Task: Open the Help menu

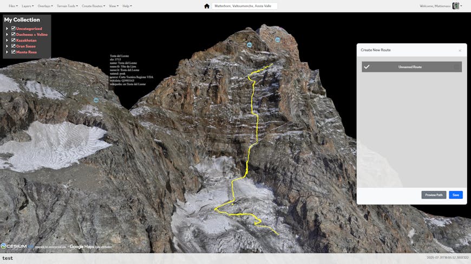Action: (x=127, y=6)
